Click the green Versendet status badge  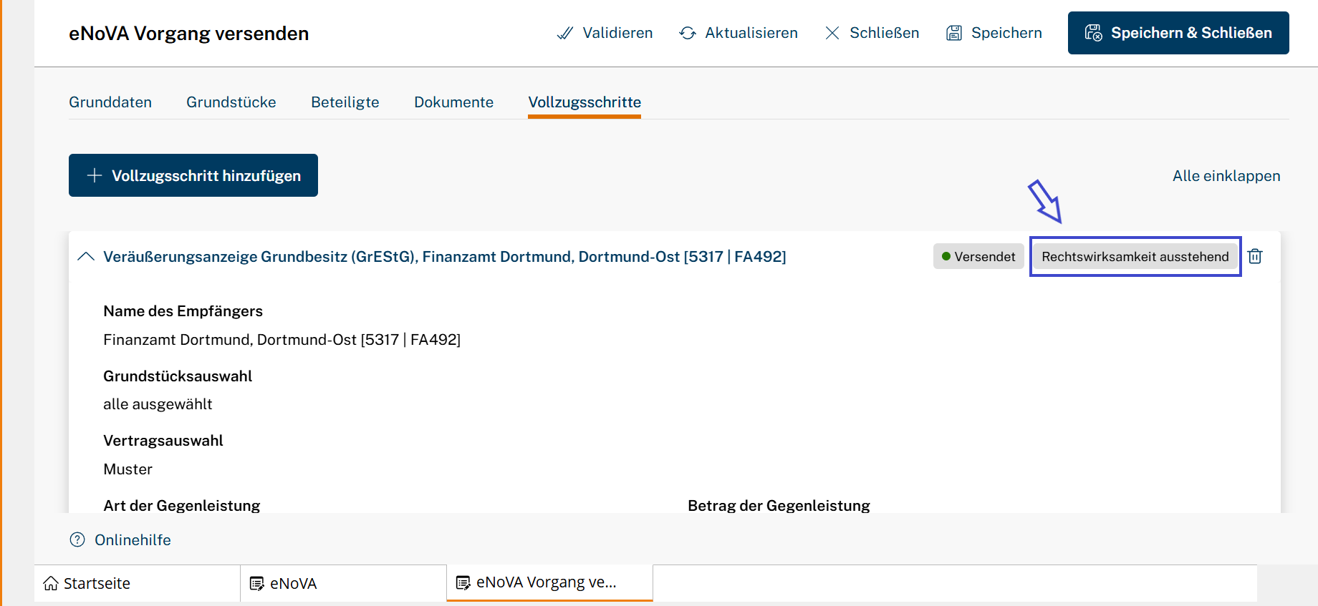[x=978, y=256]
